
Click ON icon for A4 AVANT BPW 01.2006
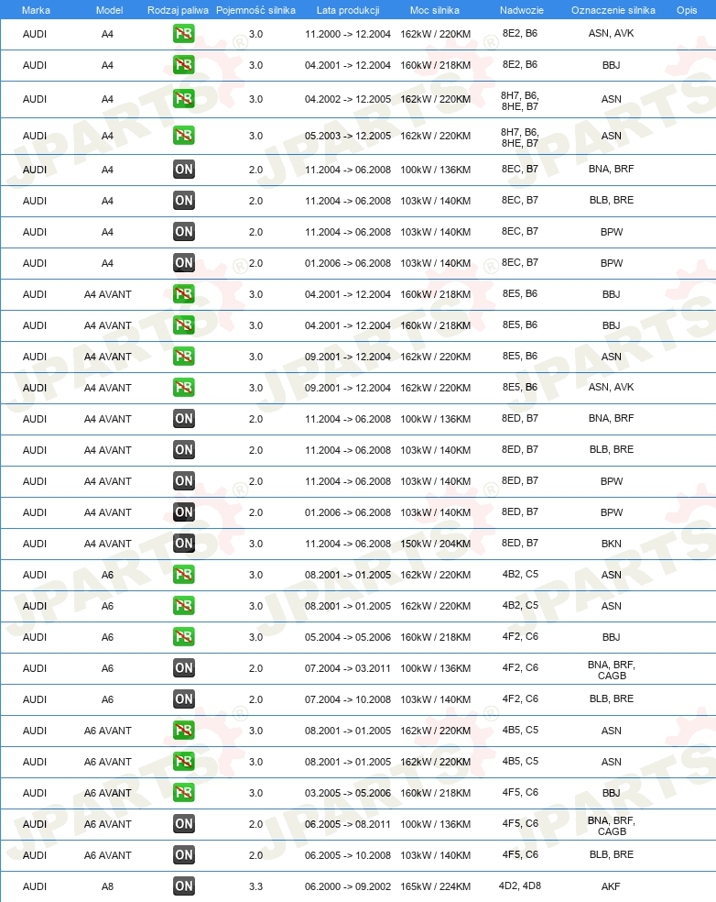point(184,512)
